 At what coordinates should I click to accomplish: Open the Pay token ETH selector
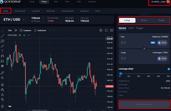pyautogui.click(x=162, y=43)
